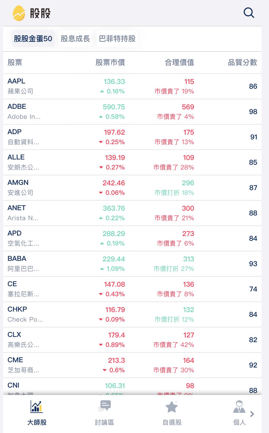Viewport: 269px width, 433px height.
Task: Select the 股股金蛋50 tab
Action: (x=33, y=39)
